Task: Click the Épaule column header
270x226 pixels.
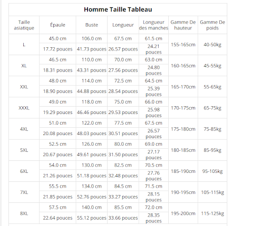Action: [57, 25]
